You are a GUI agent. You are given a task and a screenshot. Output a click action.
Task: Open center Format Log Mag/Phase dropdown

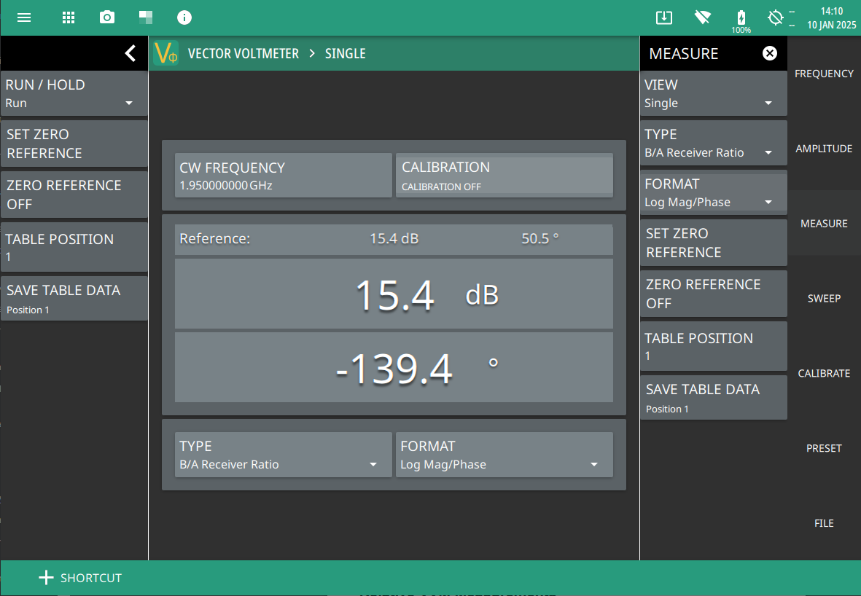click(504, 455)
